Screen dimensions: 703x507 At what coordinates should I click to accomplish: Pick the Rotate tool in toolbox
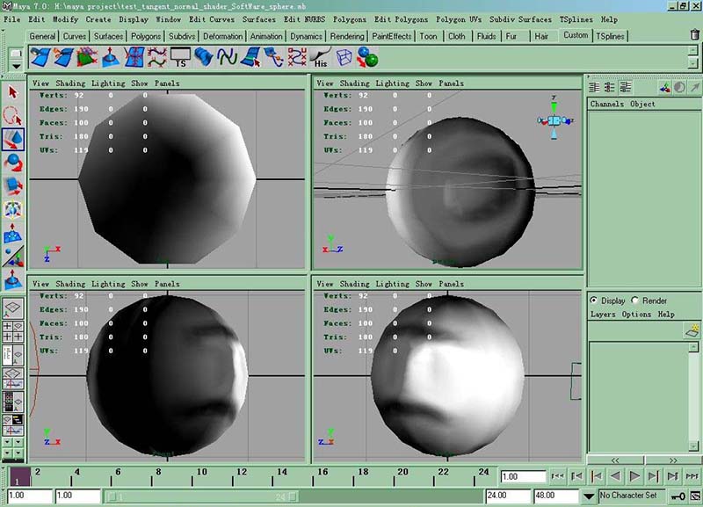[12, 163]
